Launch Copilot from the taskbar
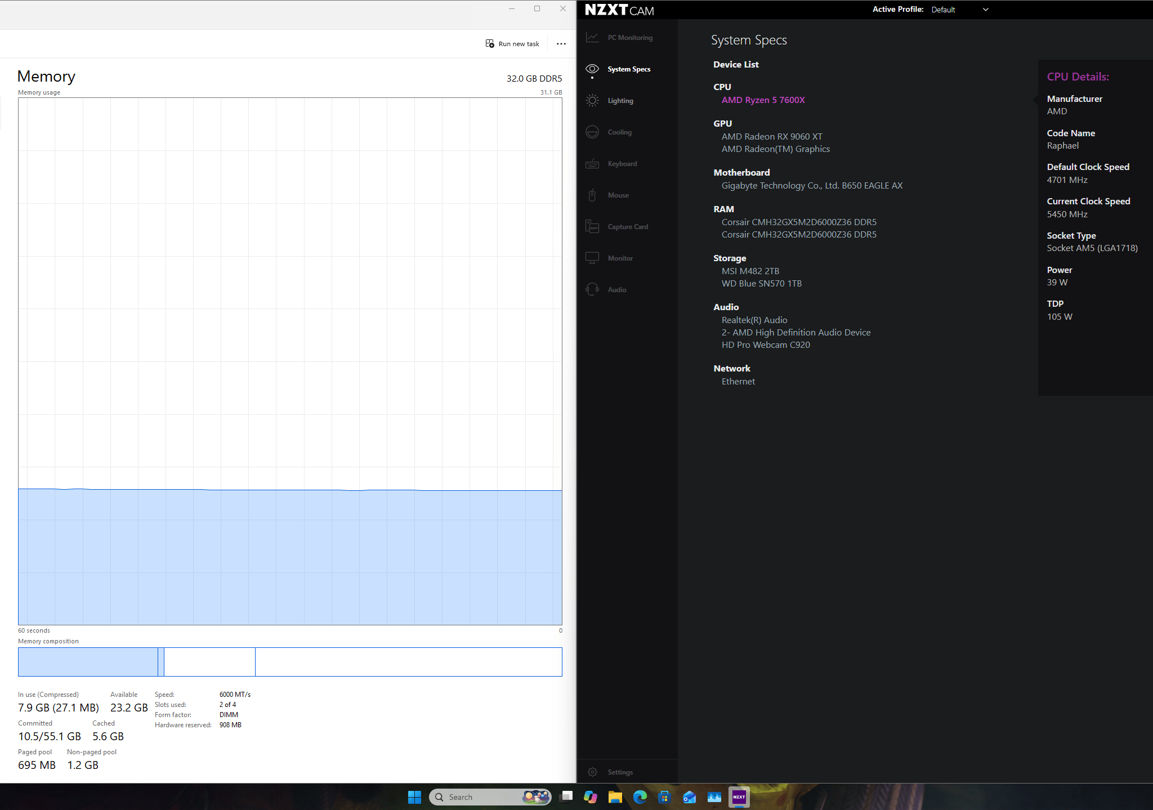 pos(591,797)
